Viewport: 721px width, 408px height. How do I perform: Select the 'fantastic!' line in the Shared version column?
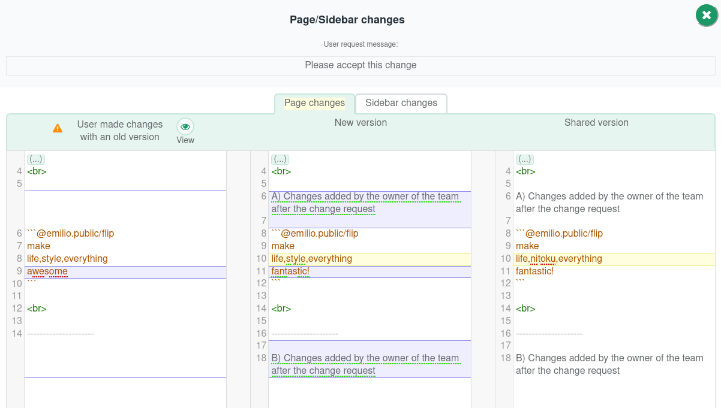[x=535, y=271]
